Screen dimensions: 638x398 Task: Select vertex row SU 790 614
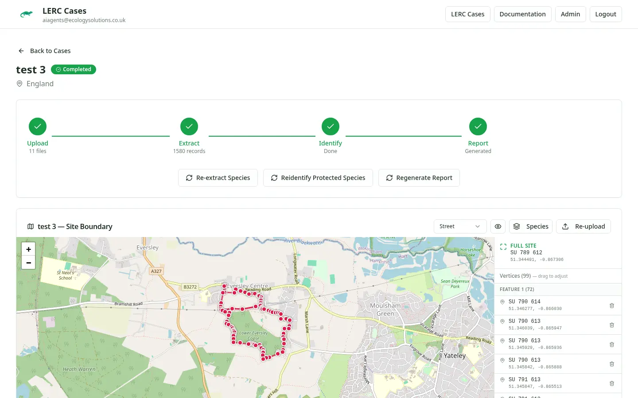click(558, 306)
